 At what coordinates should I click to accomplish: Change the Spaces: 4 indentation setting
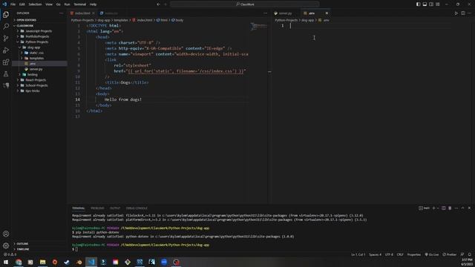click(375, 254)
